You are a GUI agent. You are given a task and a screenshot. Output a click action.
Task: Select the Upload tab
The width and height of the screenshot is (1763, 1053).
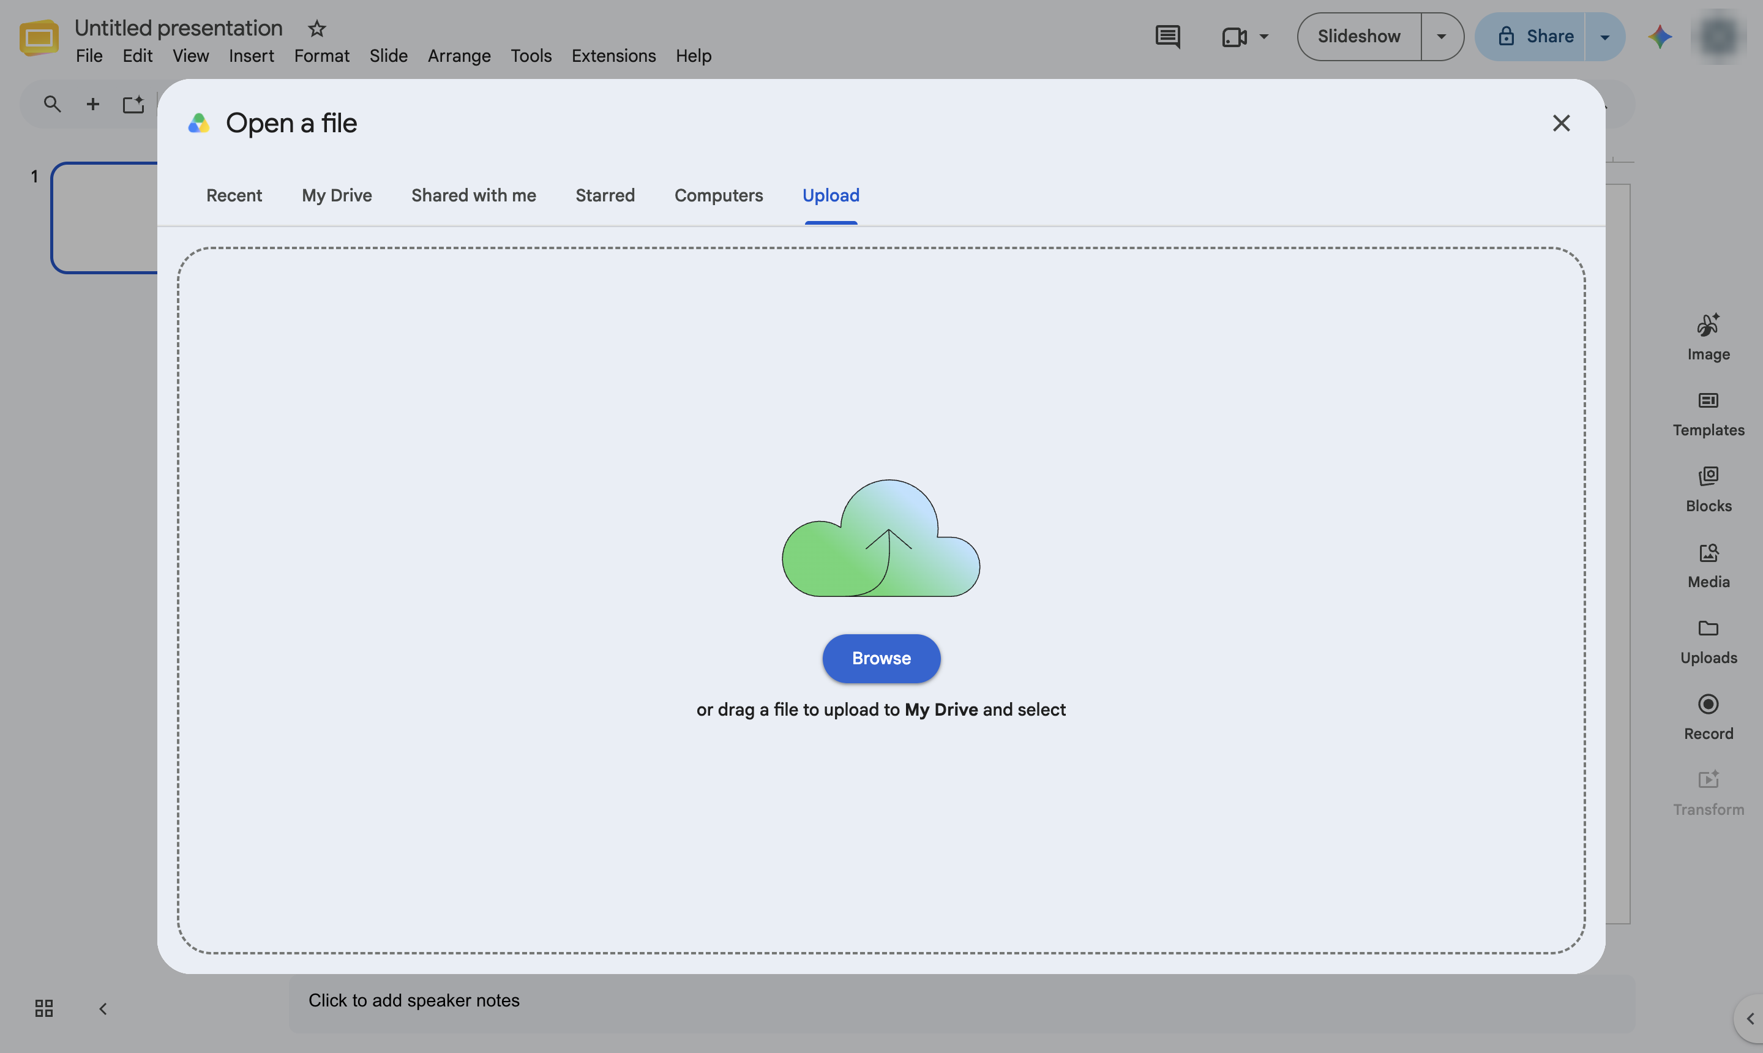pos(831,195)
